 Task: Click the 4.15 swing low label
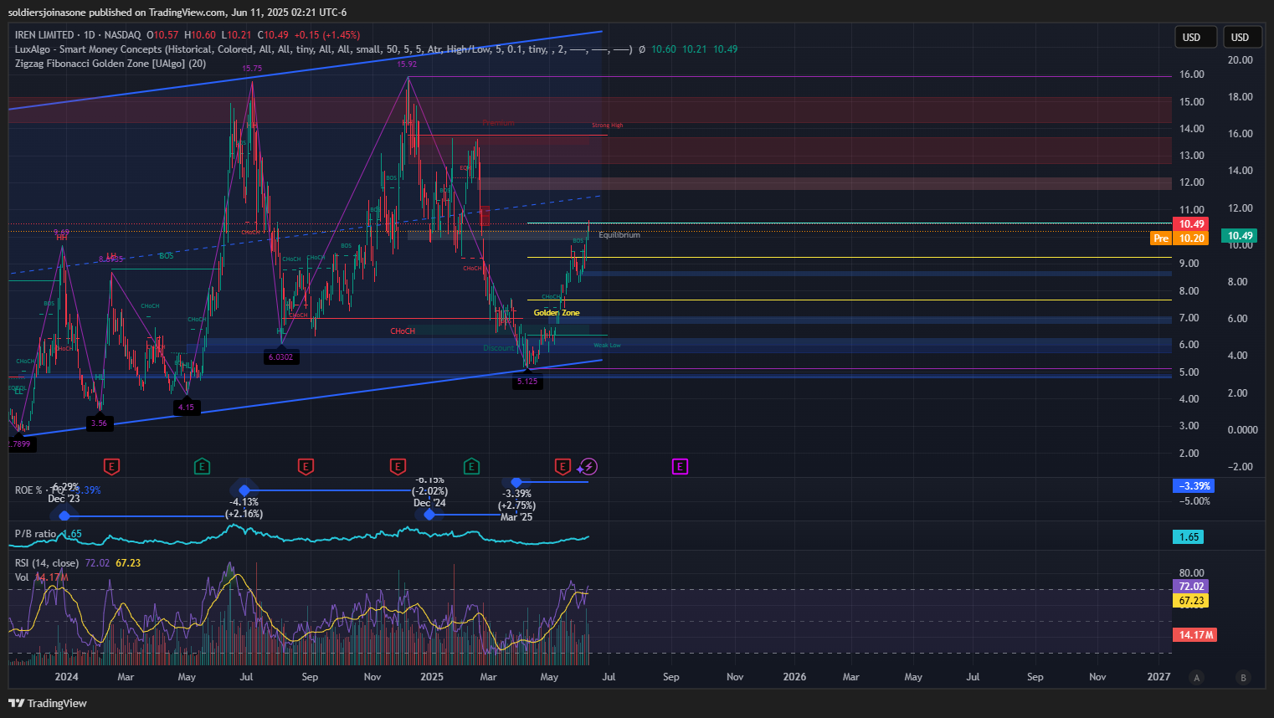coord(186,408)
